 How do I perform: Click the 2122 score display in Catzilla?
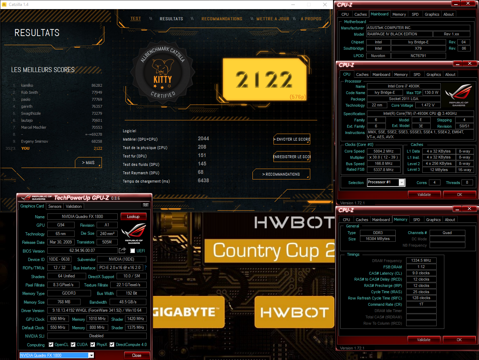pos(265,79)
